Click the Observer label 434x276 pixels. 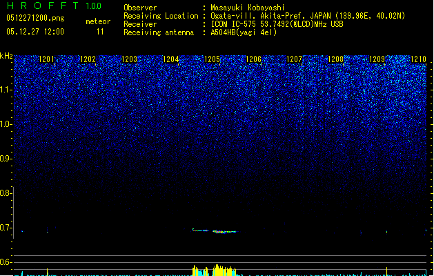pos(140,8)
